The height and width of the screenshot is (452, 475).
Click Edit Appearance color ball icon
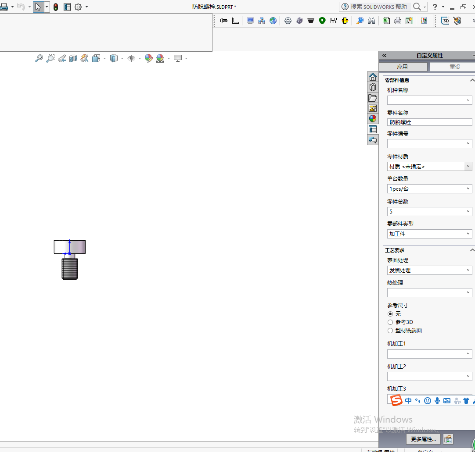tap(149, 58)
